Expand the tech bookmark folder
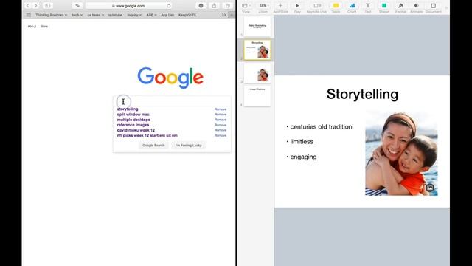 point(77,15)
